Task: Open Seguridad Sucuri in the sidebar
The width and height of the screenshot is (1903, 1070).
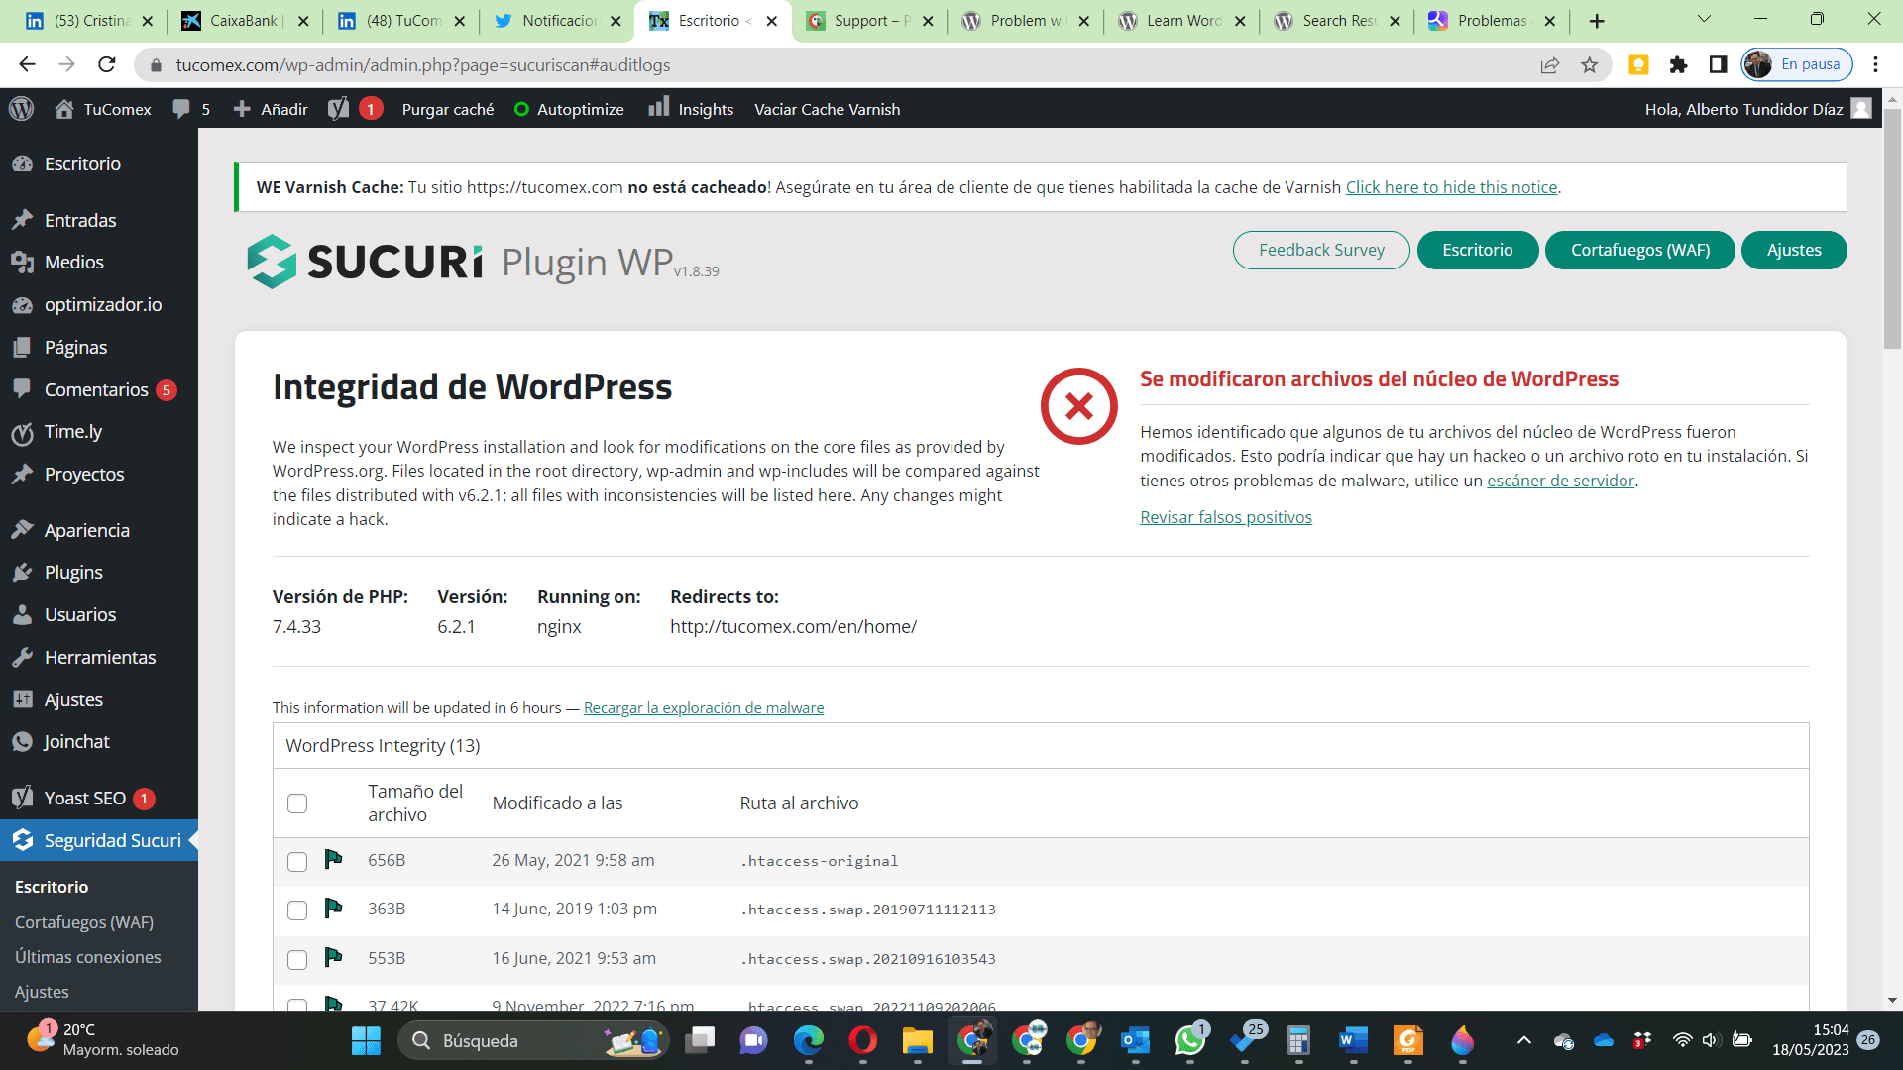Action: (99, 840)
